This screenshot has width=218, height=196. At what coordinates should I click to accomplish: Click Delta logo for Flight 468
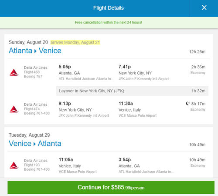(14, 72)
